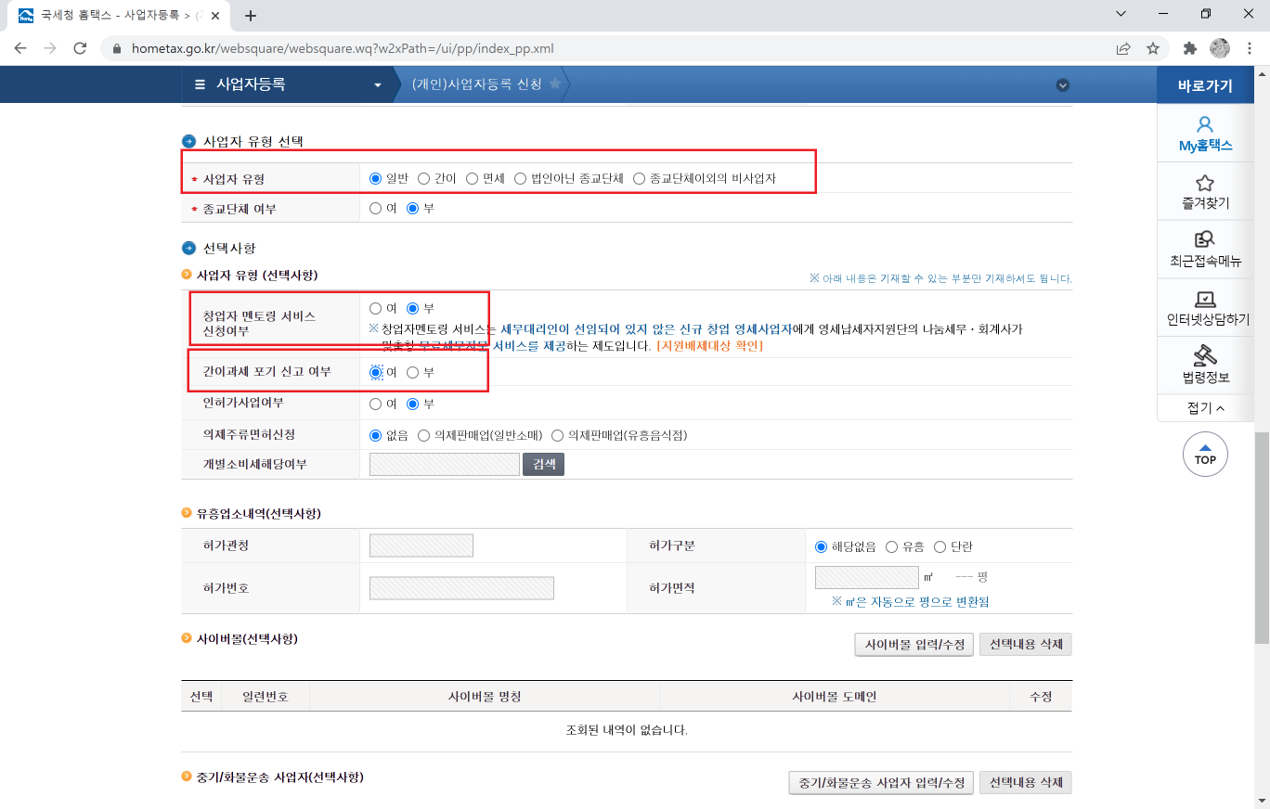Select 부 for 간이과세 포기 신고 여부

412,372
